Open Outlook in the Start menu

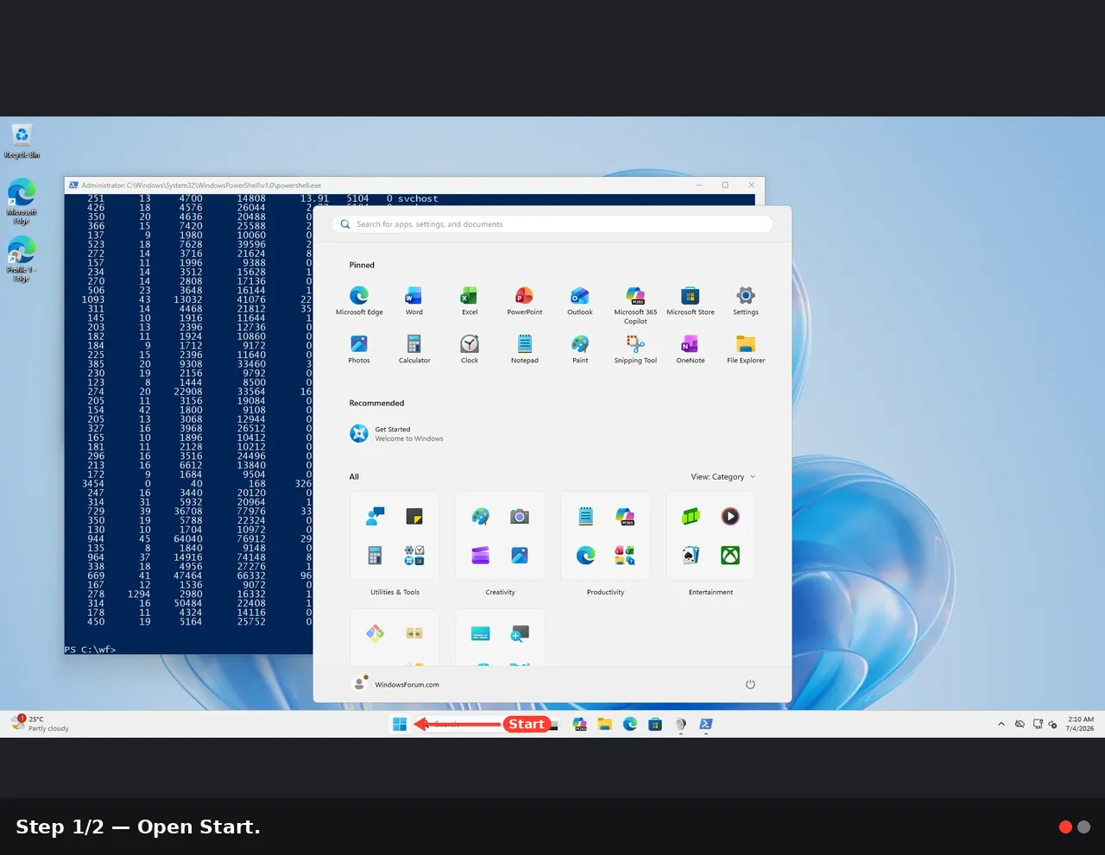[580, 301]
